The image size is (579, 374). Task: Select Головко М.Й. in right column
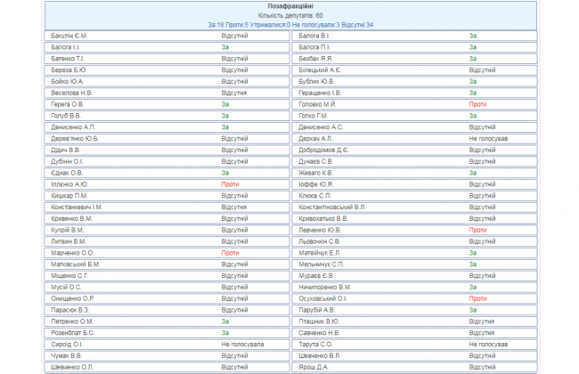317,104
